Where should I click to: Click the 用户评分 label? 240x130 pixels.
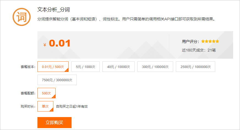click(x=190, y=42)
